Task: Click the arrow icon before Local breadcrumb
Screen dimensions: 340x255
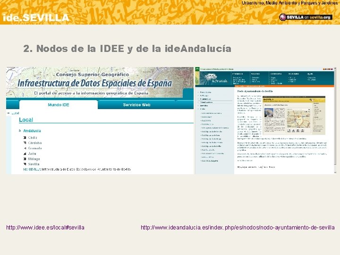Action: (x=8, y=113)
